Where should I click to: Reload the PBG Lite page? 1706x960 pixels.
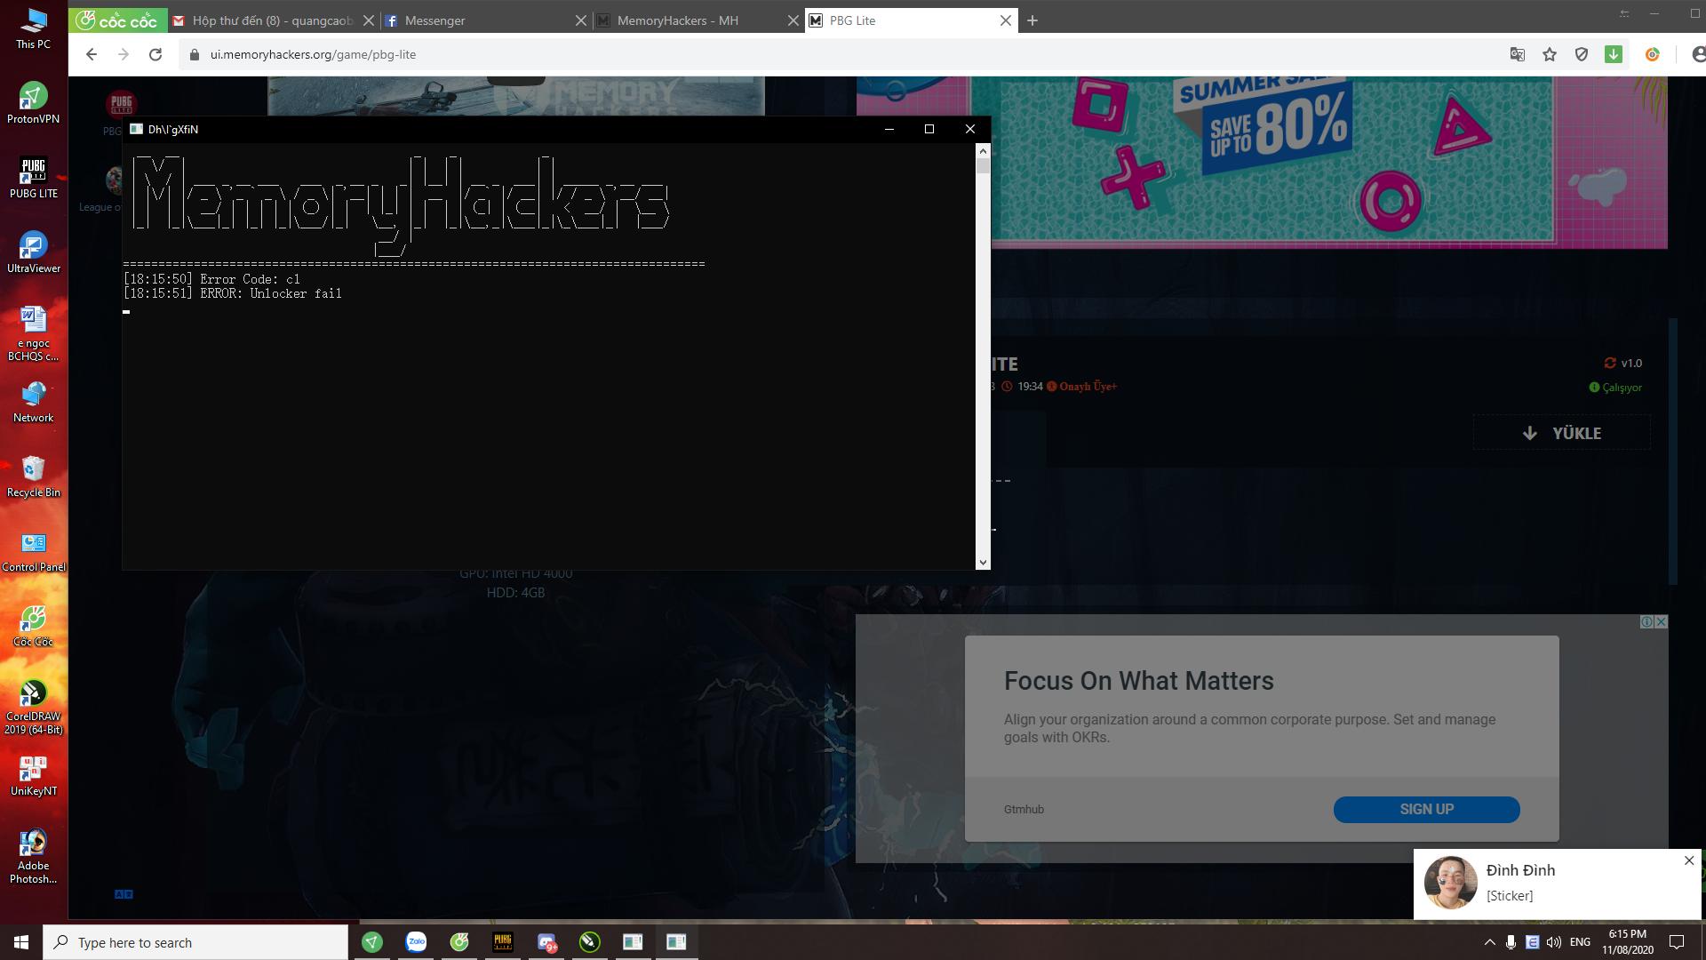click(155, 54)
